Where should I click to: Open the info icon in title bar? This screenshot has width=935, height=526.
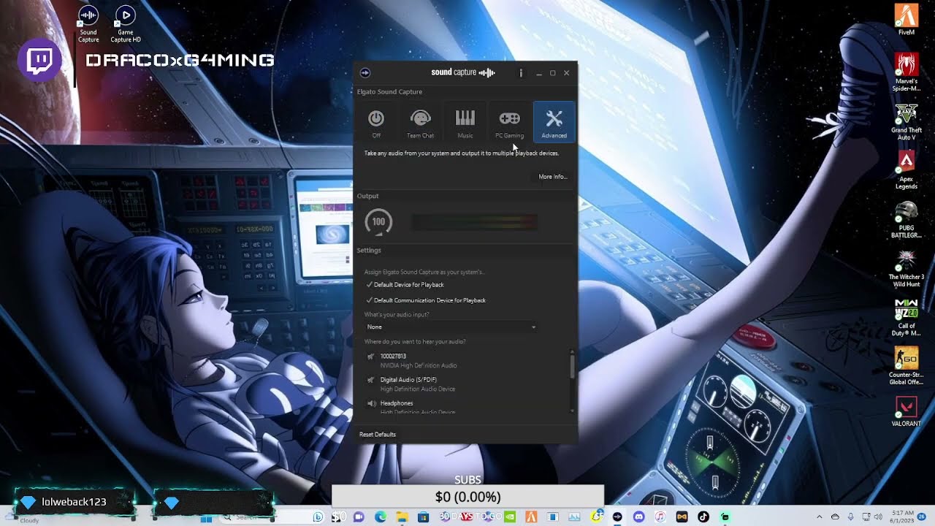coord(521,73)
